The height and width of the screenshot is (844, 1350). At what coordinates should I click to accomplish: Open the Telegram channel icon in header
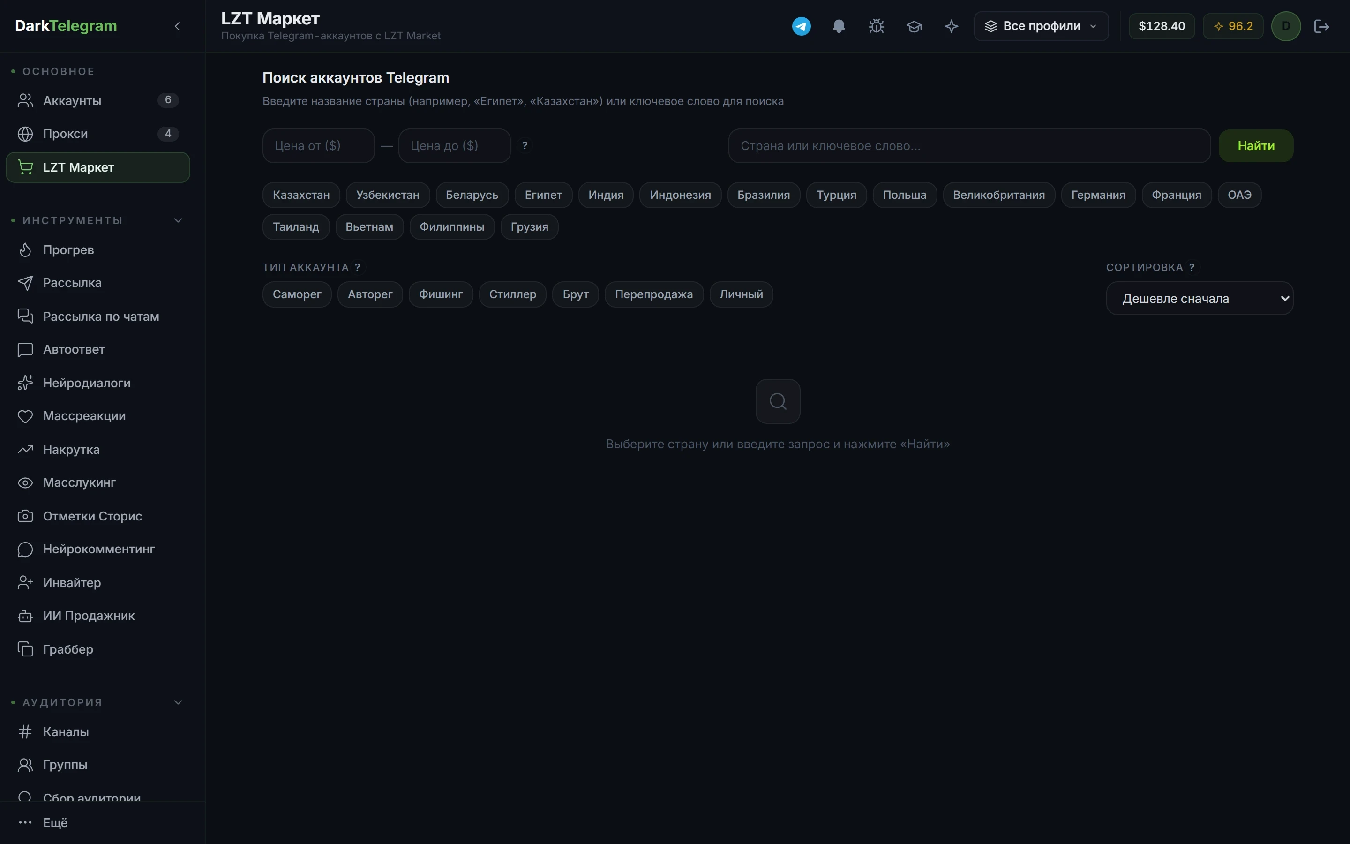(801, 26)
